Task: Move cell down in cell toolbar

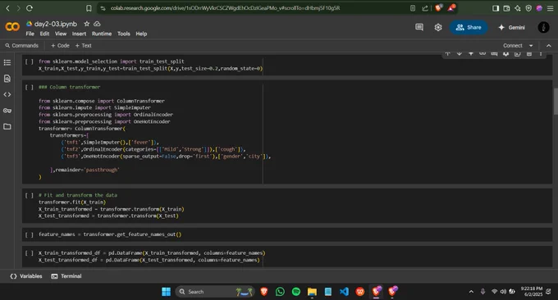Action: click(459, 53)
